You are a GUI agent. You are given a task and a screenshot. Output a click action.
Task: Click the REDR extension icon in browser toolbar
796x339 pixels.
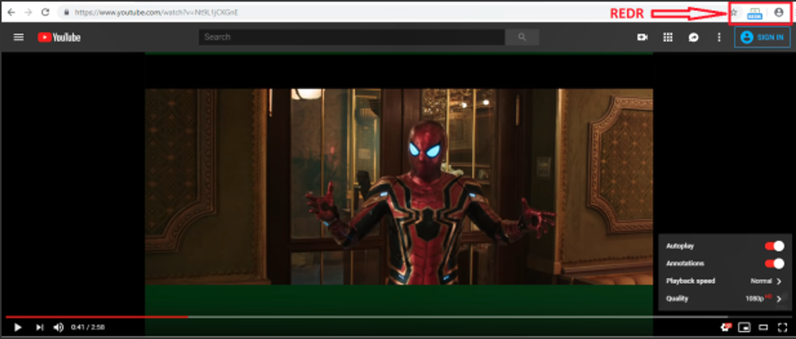click(x=755, y=13)
